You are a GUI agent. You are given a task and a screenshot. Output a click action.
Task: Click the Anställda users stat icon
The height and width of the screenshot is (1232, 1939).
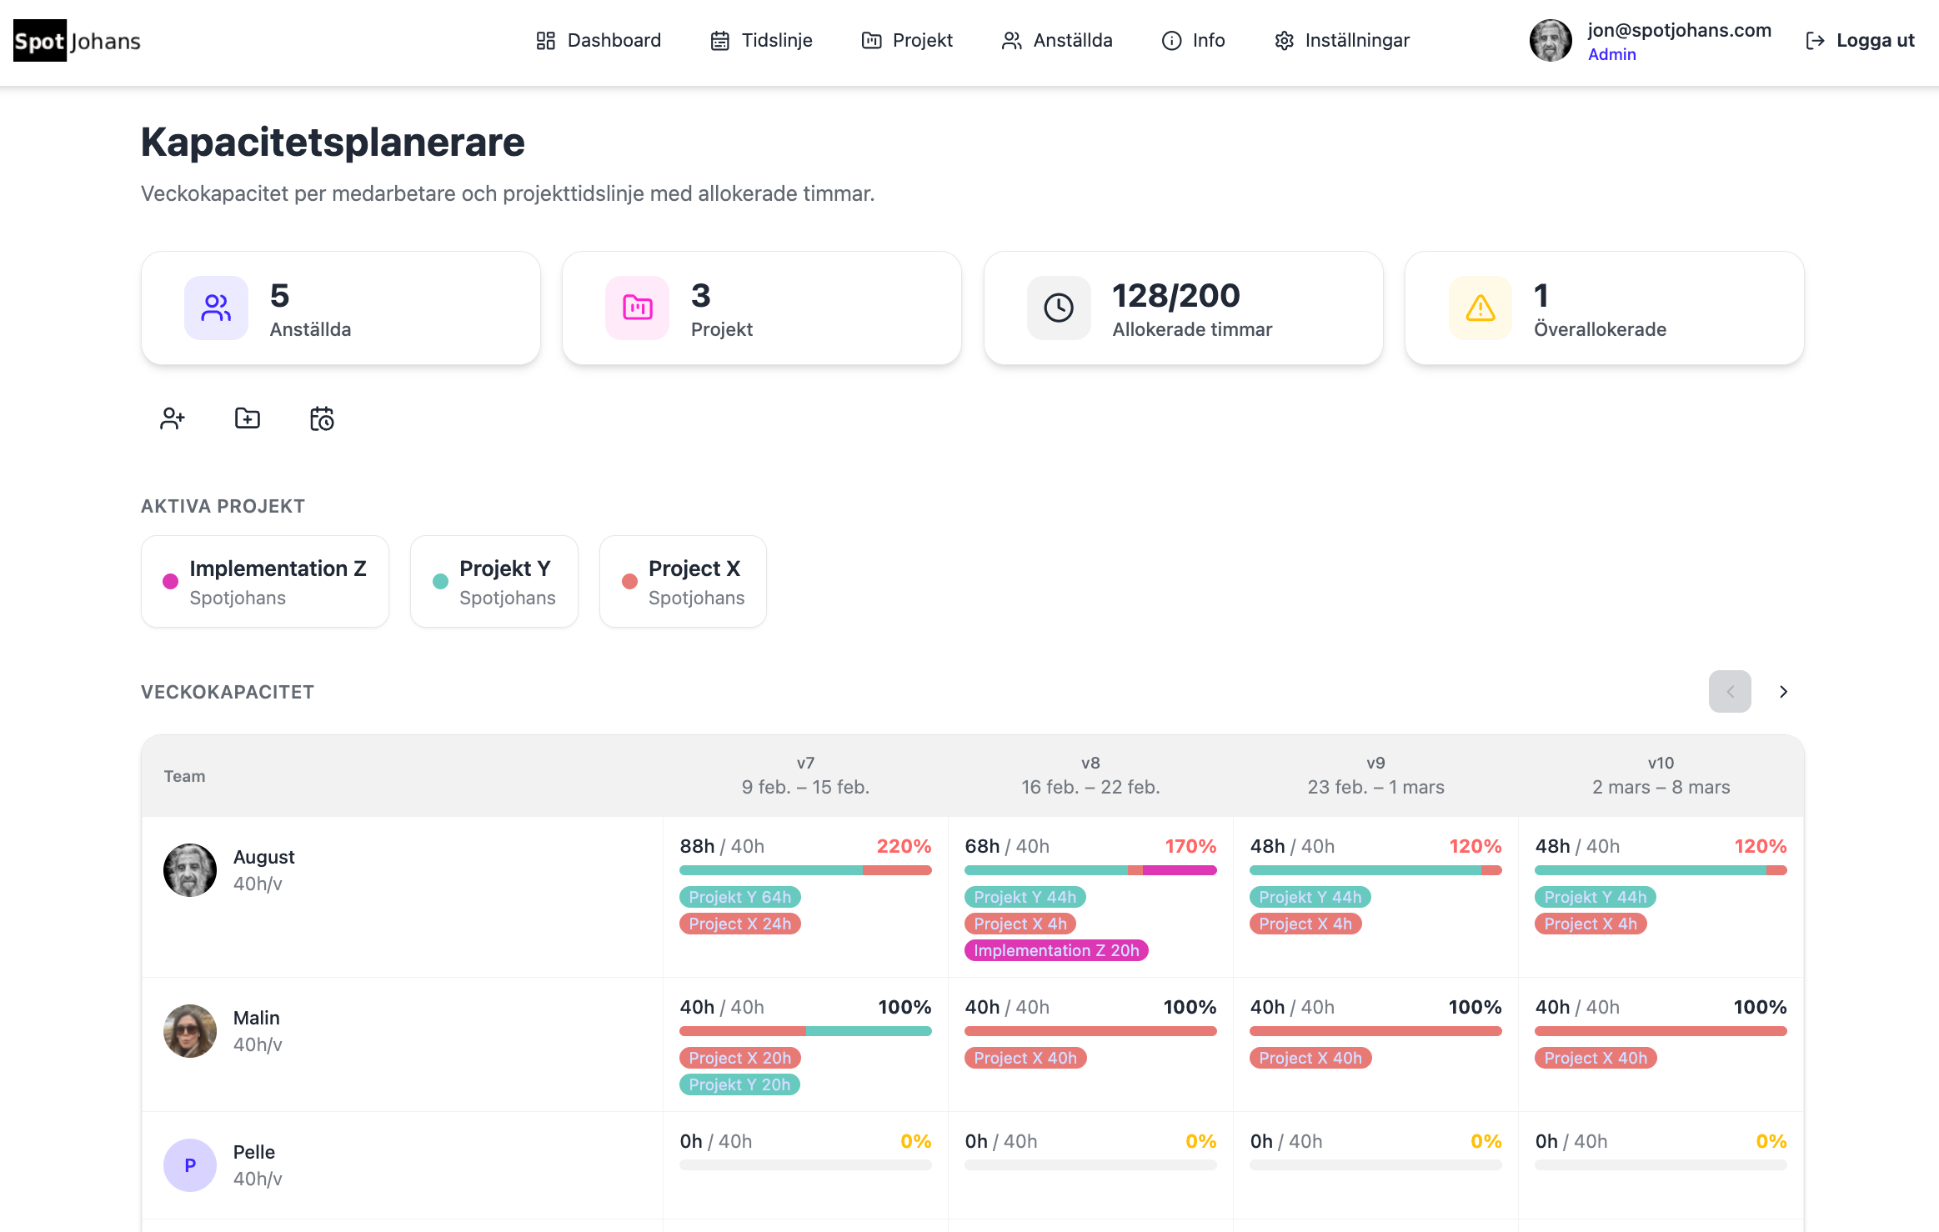(216, 308)
